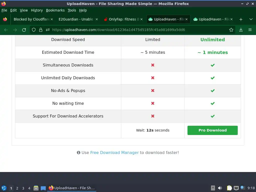Open the Bookmarks menu
Image resolution: width=256 pixels, height=192 pixels.
click(55, 10)
